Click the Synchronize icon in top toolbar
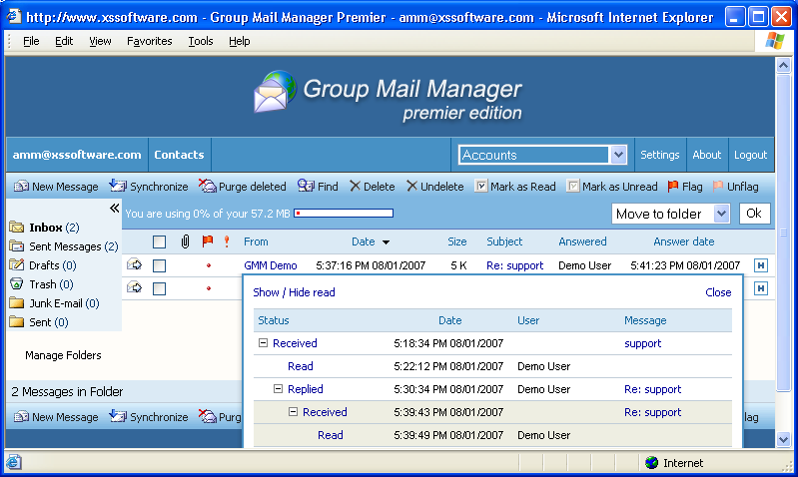798x477 pixels. tap(117, 187)
